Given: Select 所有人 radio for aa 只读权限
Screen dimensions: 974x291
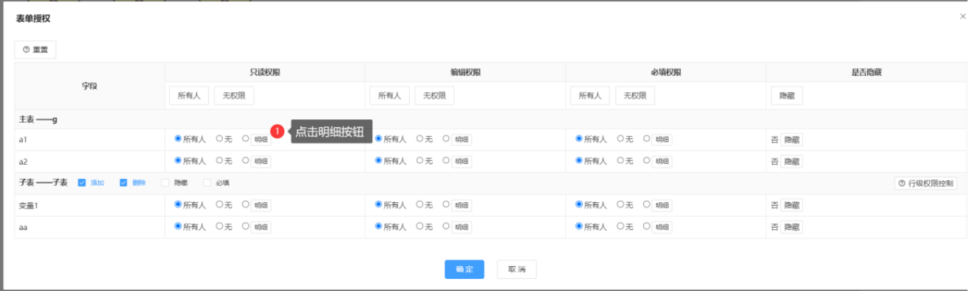Looking at the screenshot, I should [178, 226].
